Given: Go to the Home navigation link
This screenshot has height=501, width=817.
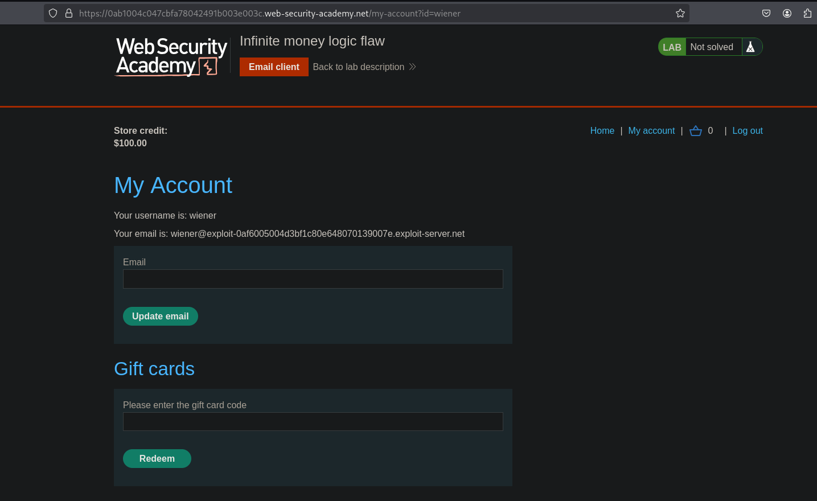Looking at the screenshot, I should point(602,131).
